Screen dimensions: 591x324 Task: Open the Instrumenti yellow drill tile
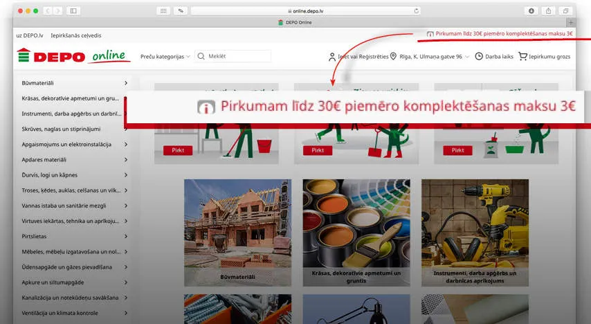(x=475, y=233)
